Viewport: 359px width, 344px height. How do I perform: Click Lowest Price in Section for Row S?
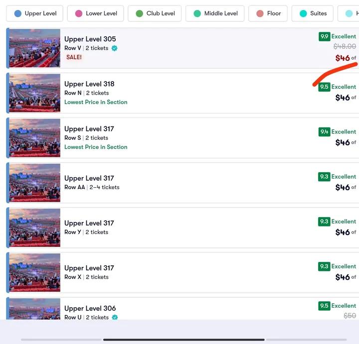coord(96,147)
